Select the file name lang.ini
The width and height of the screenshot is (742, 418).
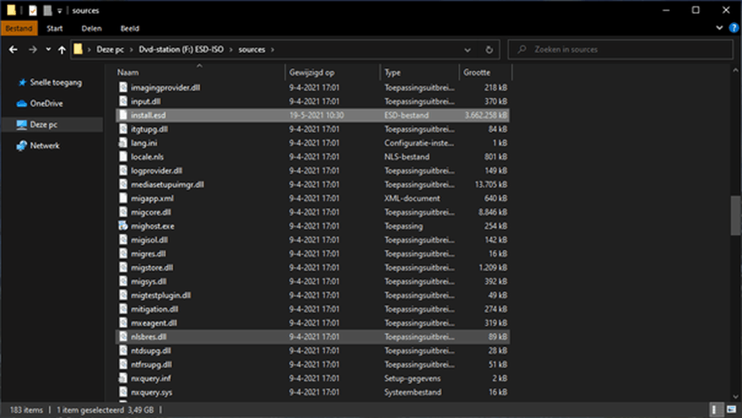coord(144,143)
